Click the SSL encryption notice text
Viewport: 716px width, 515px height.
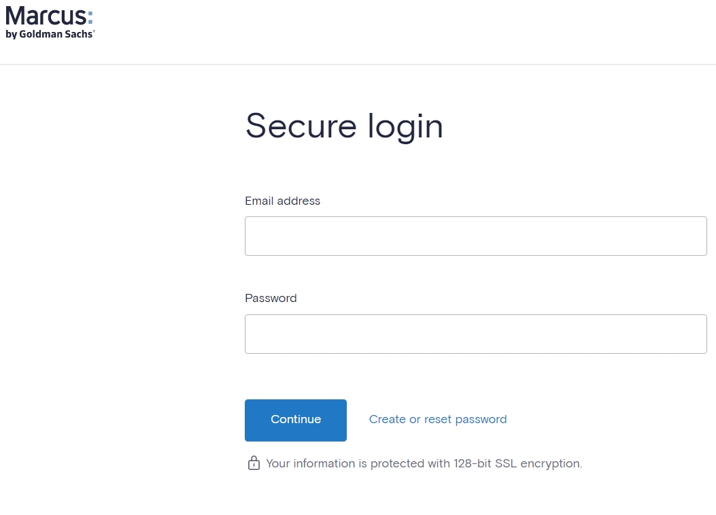click(x=424, y=464)
